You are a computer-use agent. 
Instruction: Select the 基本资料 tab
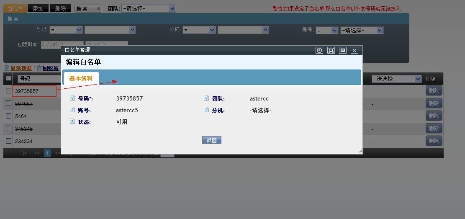[81, 78]
